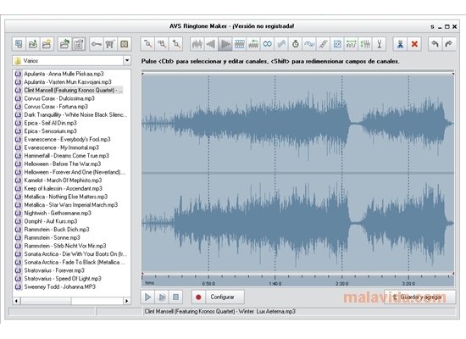Open the equalizer sliders icon
Image resolution: width=466 pixels, height=339 pixels.
click(365, 44)
